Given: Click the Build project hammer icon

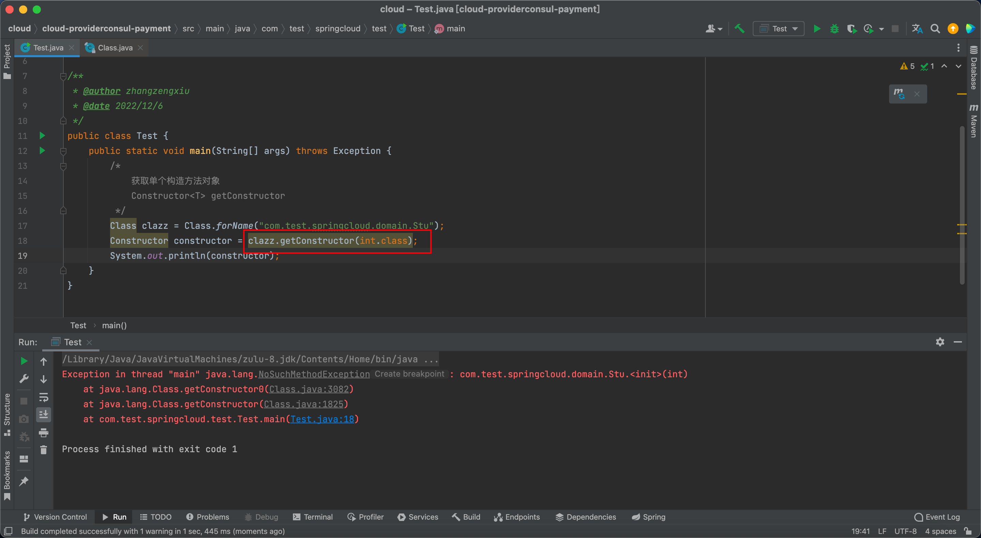Looking at the screenshot, I should [739, 29].
